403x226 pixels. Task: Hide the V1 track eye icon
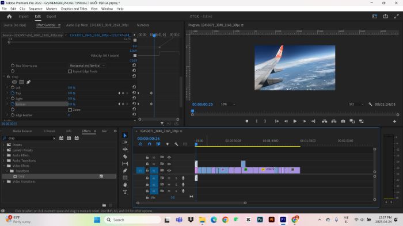[x=169, y=170]
